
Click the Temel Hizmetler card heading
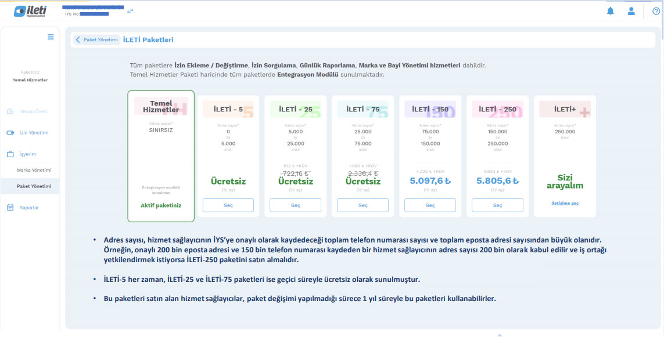(x=161, y=107)
